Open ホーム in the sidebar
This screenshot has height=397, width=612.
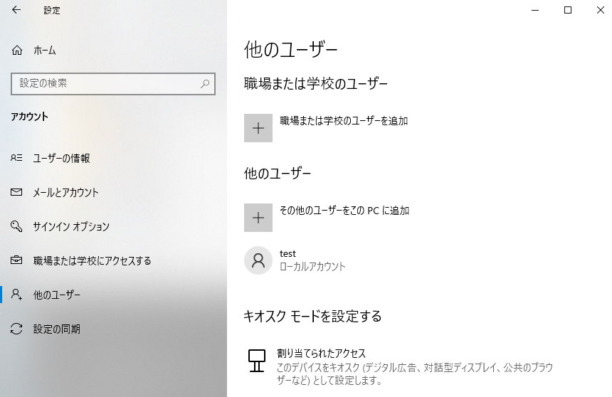pyautogui.click(x=45, y=51)
